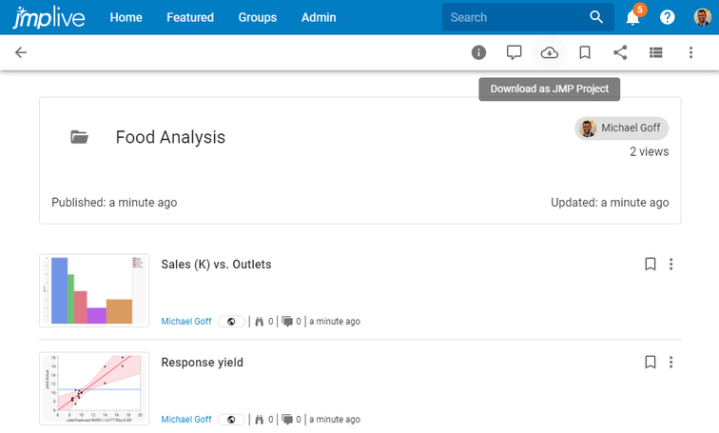The image size is (719, 433).
Task: Open more options menu for Food Analysis
Action: coord(690,52)
